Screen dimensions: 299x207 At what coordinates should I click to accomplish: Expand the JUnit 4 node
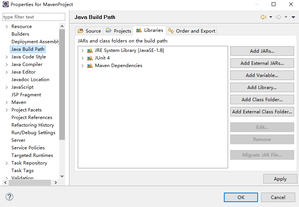click(83, 58)
